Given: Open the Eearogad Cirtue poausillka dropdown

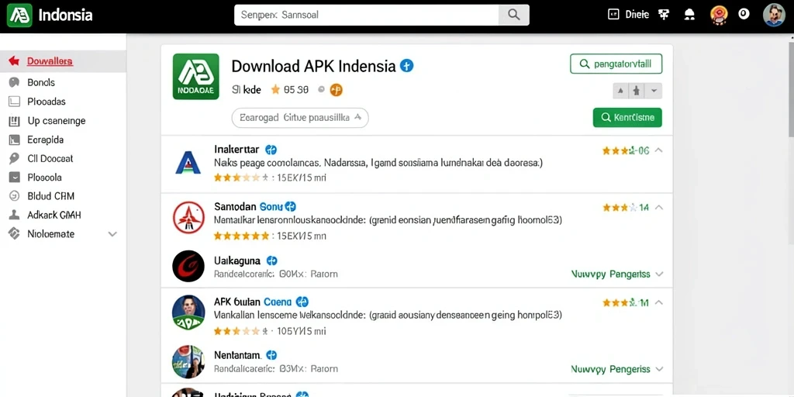Looking at the screenshot, I should (300, 118).
